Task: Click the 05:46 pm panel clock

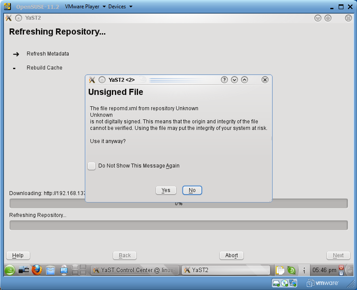Action: tap(323, 270)
